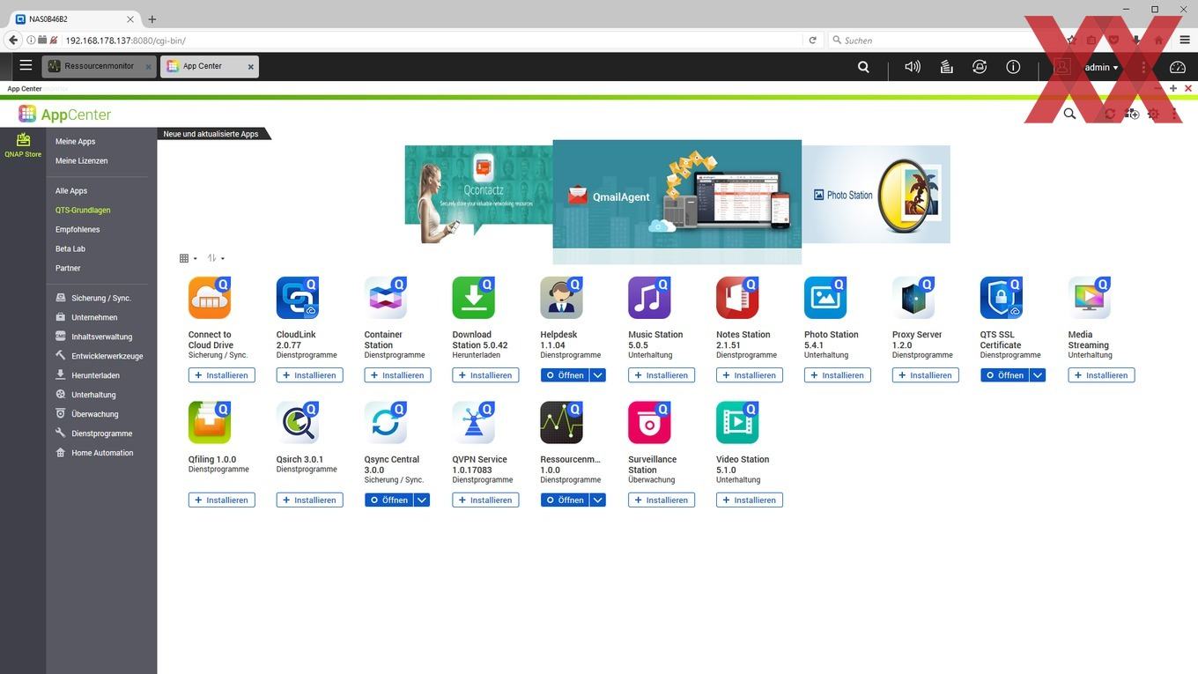Select Überwachung category
The image size is (1198, 674).
coord(87,414)
